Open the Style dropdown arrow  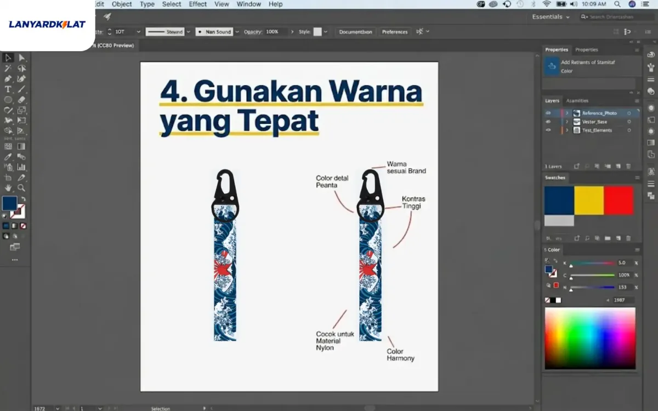[x=326, y=32]
